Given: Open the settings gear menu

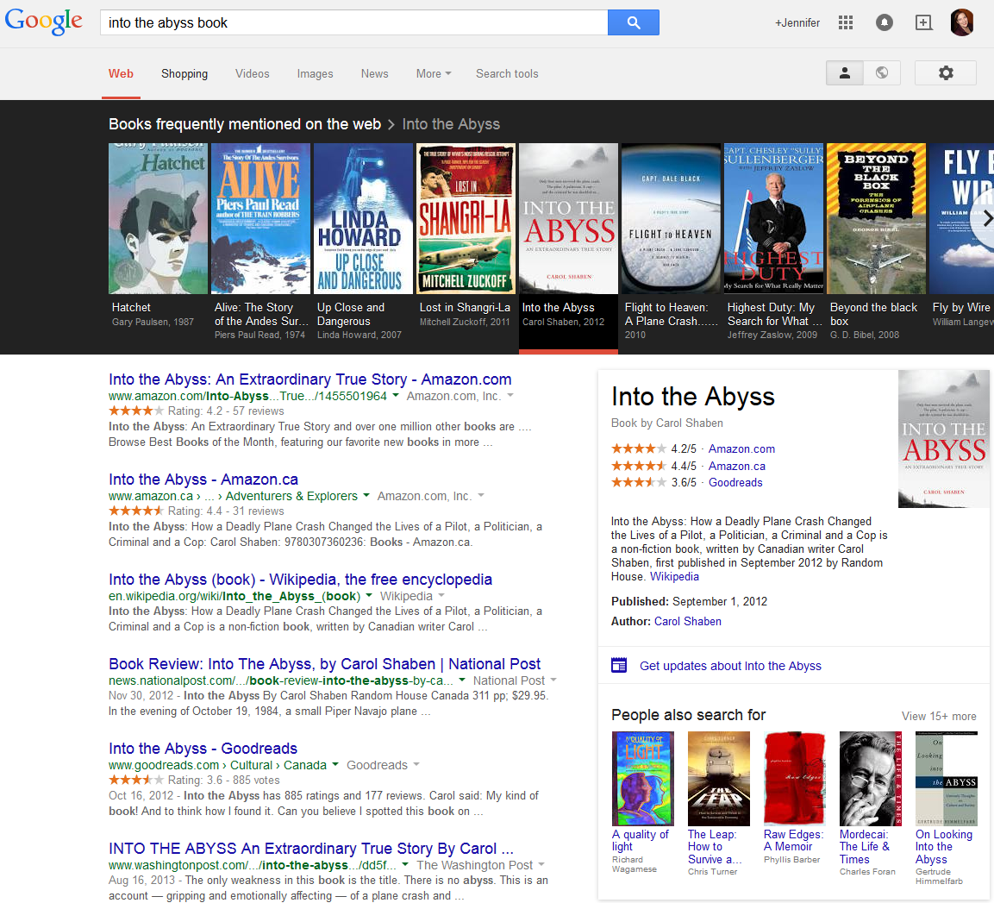Looking at the screenshot, I should coord(945,73).
